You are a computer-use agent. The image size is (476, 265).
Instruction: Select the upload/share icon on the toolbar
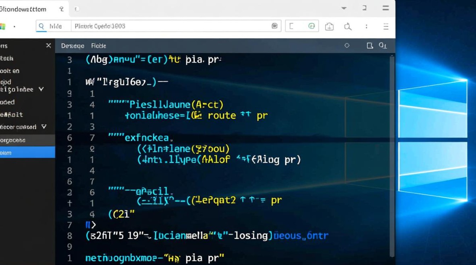click(x=329, y=26)
